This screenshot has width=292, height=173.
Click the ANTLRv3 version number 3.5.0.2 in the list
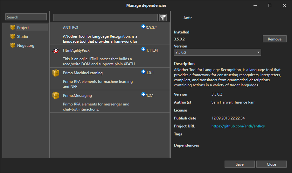(x=151, y=28)
